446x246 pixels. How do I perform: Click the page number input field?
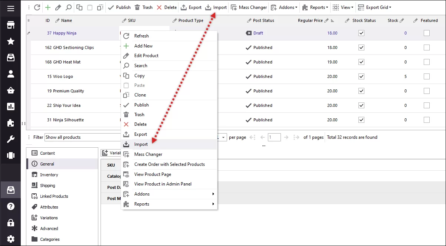(x=274, y=137)
